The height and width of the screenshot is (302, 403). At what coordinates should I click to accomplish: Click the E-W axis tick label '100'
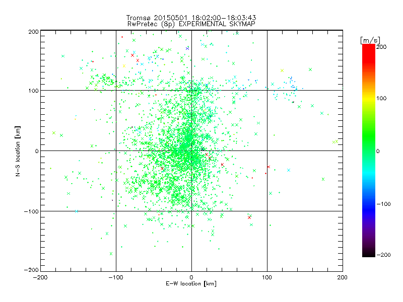pos(267,277)
